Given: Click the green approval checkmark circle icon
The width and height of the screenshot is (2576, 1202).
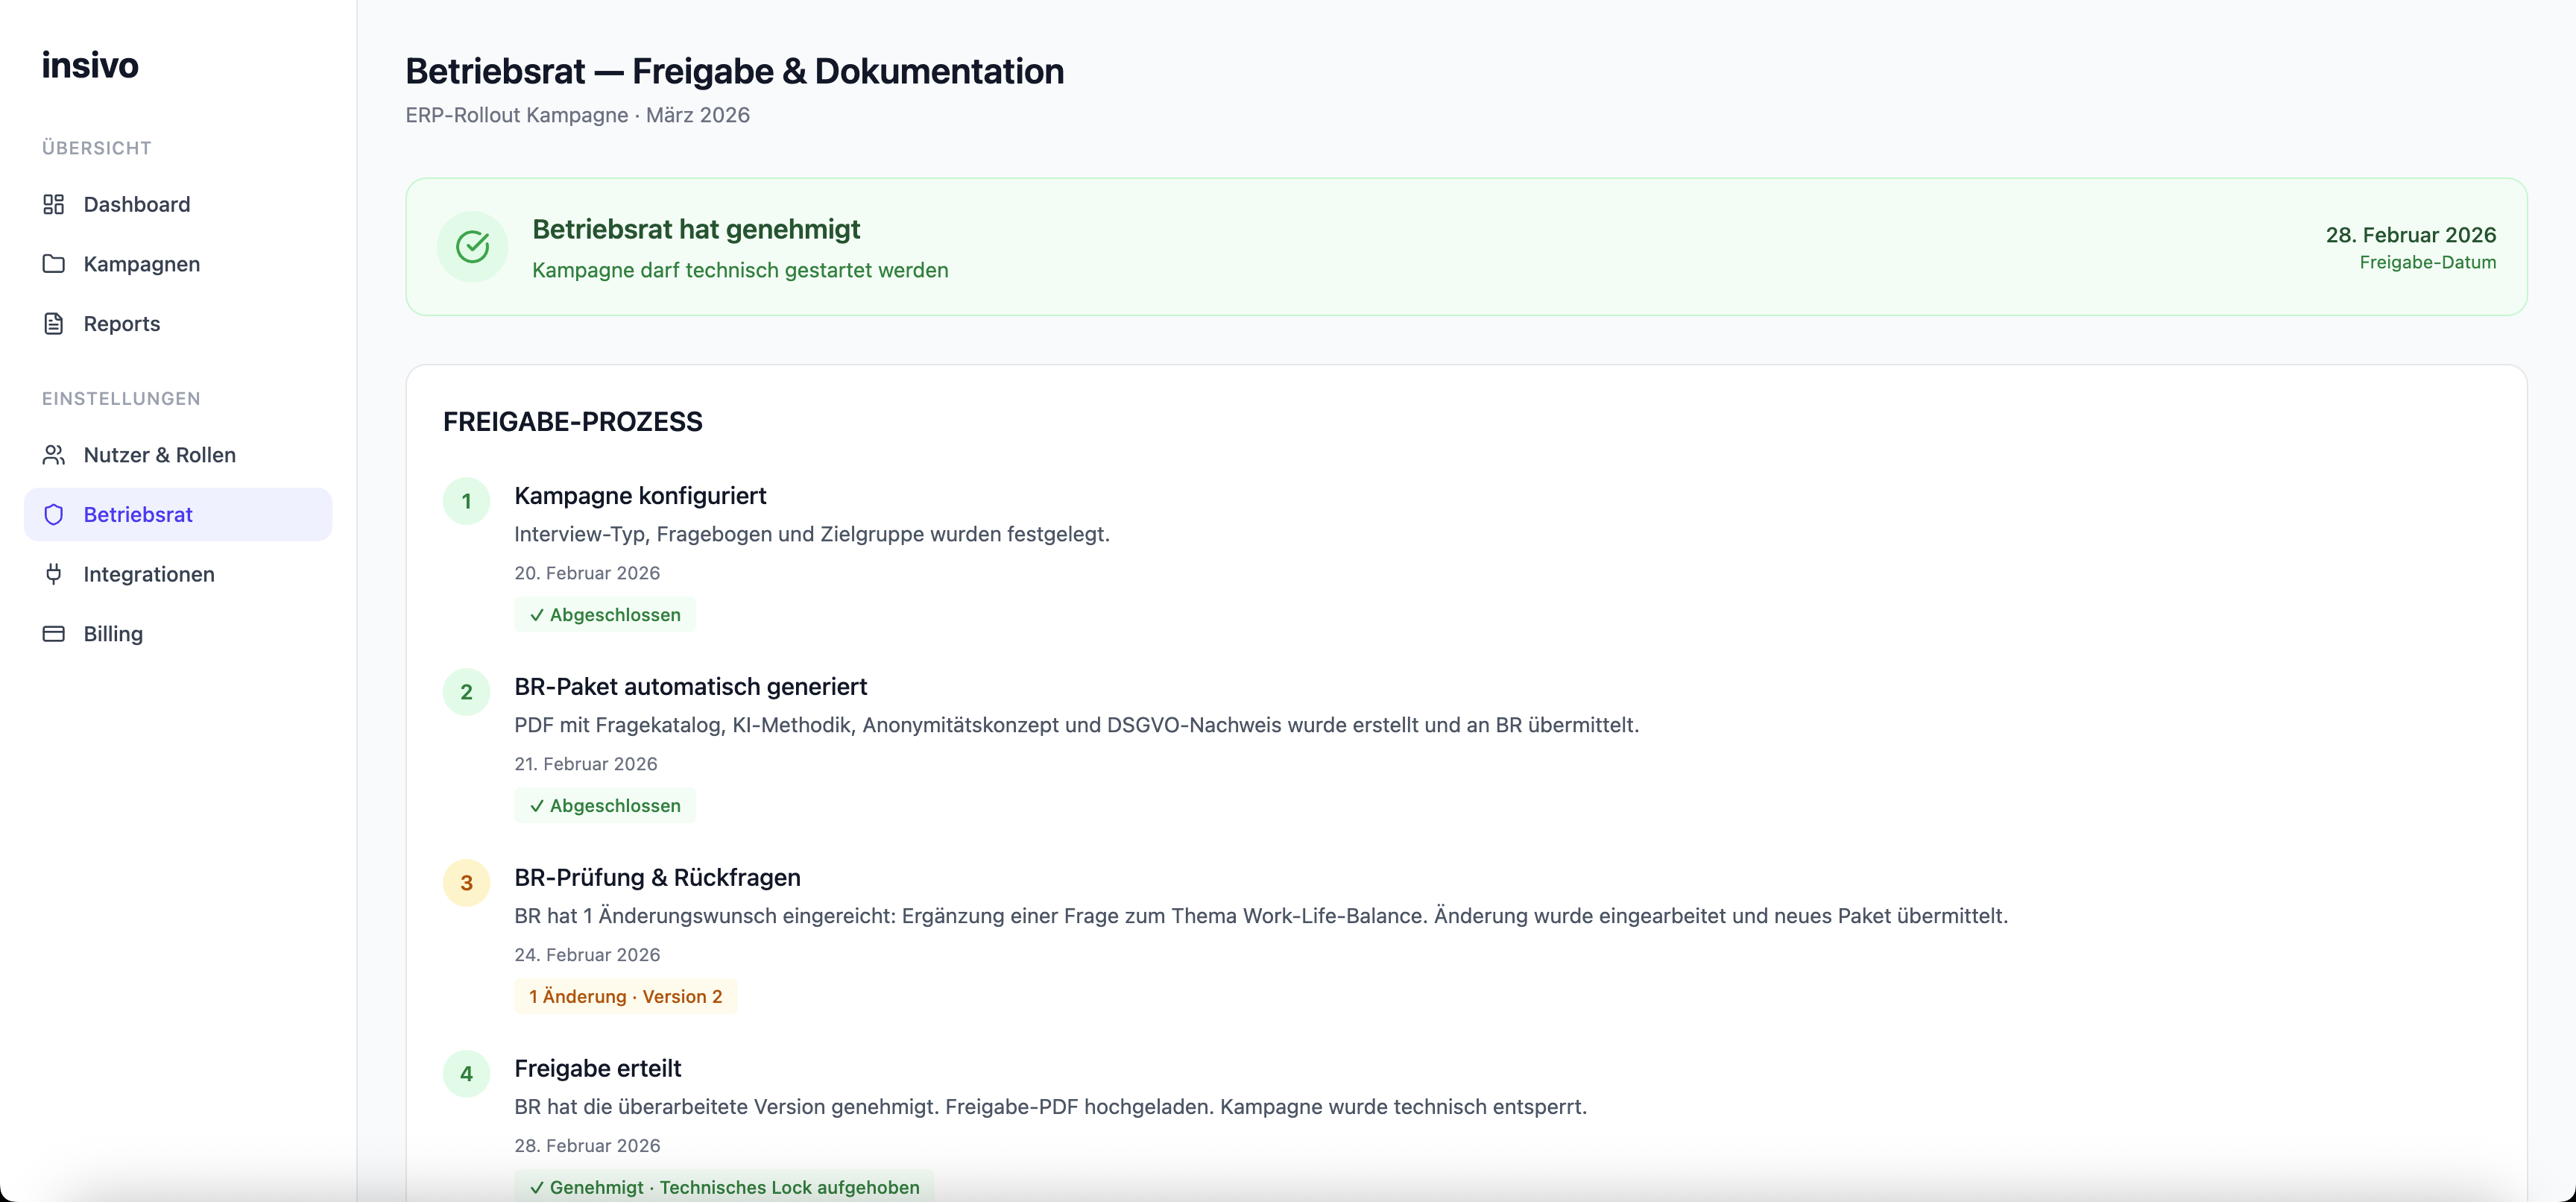Looking at the screenshot, I should pyautogui.click(x=472, y=247).
